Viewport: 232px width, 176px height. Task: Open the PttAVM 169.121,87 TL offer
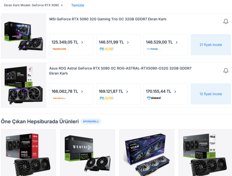click(x=118, y=94)
